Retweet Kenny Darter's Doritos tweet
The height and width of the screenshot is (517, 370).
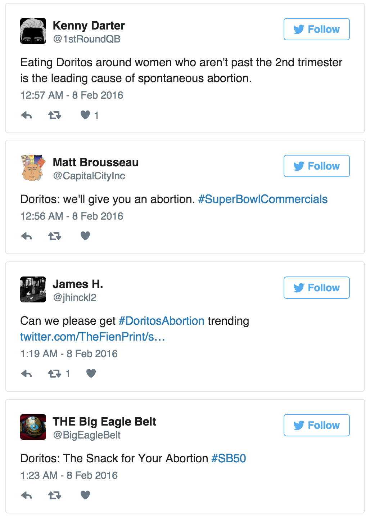click(55, 115)
